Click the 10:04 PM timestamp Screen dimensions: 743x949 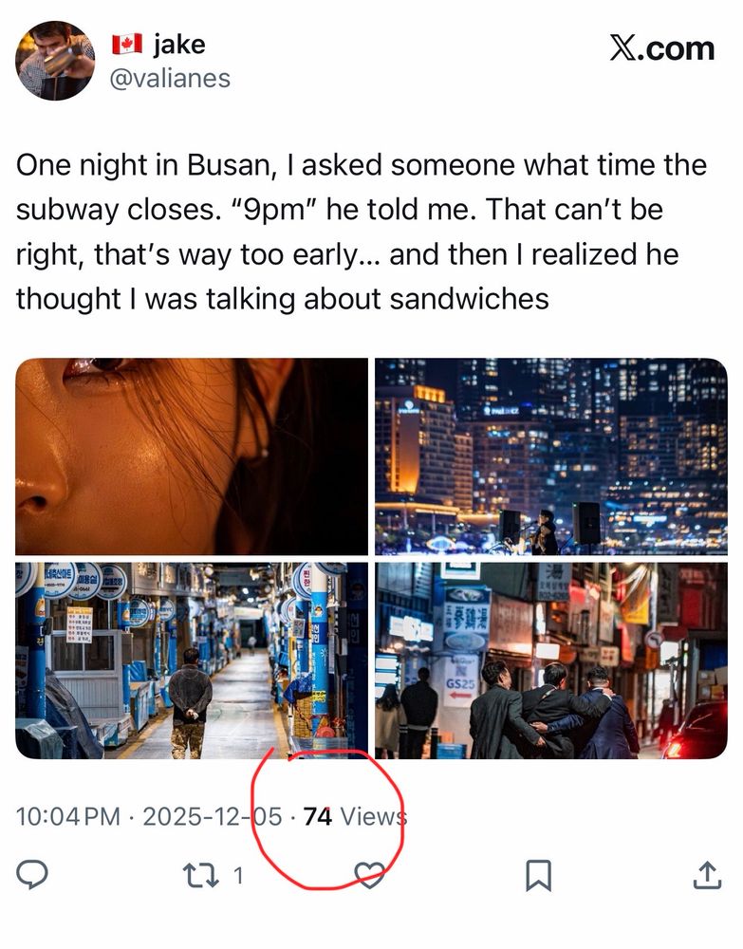click(67, 816)
